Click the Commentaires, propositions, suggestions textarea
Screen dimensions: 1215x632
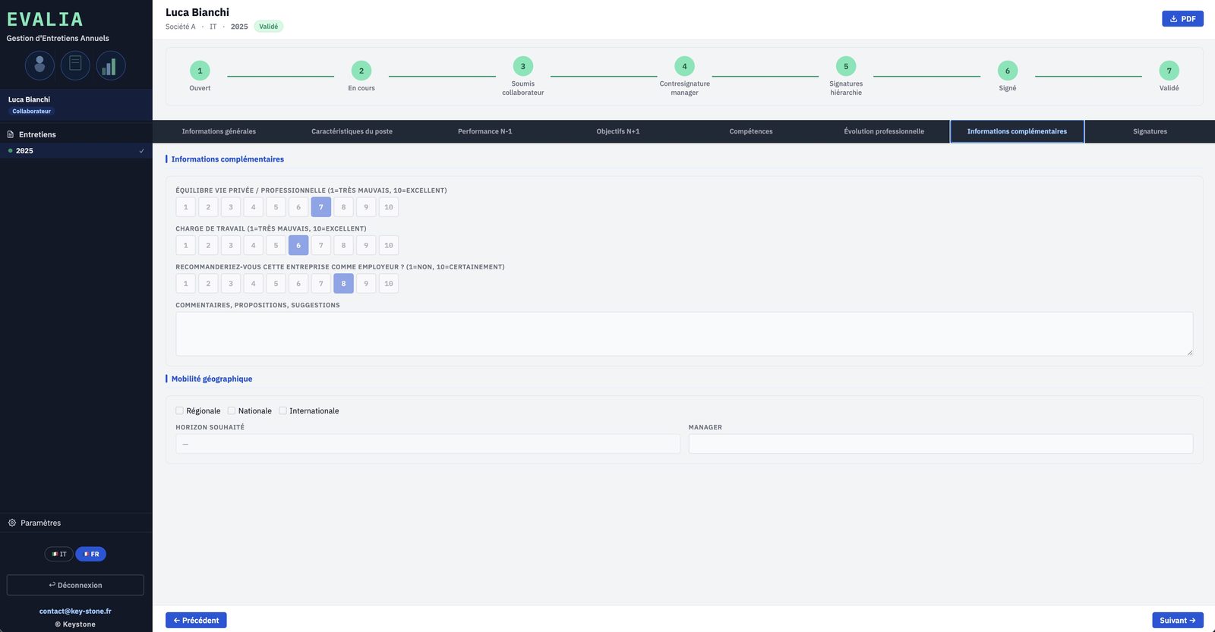coord(684,334)
